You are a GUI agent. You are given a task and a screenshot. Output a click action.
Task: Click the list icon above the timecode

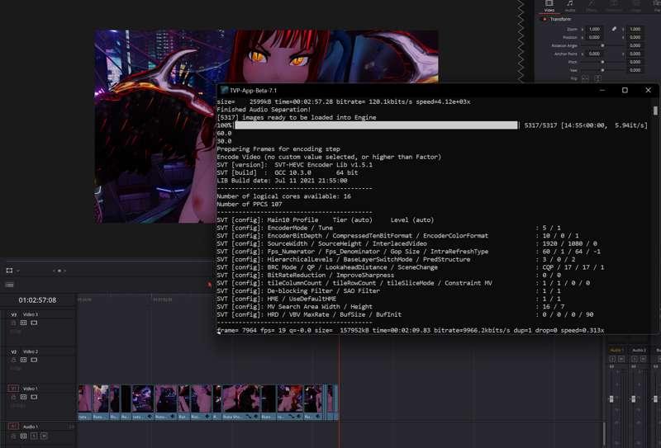(9, 285)
